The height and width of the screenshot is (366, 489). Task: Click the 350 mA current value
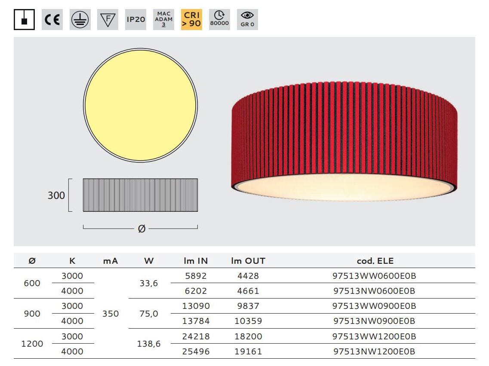tap(111, 314)
